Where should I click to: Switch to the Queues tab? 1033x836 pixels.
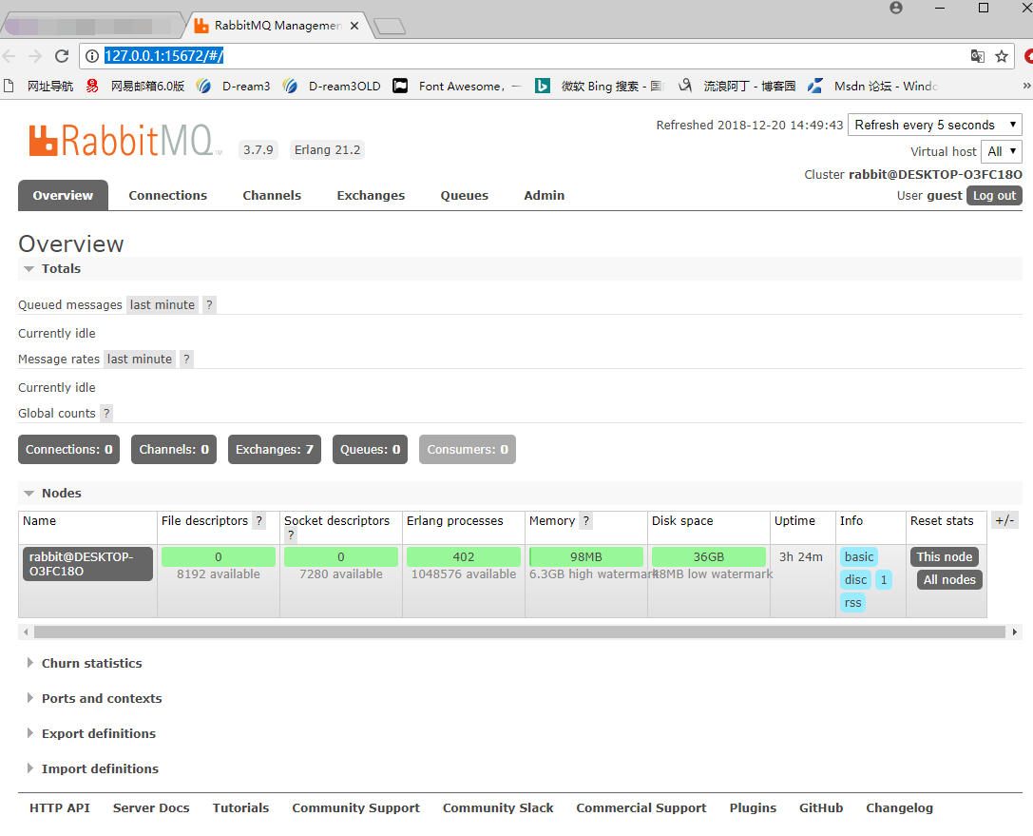click(465, 195)
